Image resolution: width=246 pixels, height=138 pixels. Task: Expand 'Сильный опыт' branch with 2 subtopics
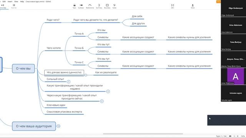pyautogui.click(x=68, y=82)
